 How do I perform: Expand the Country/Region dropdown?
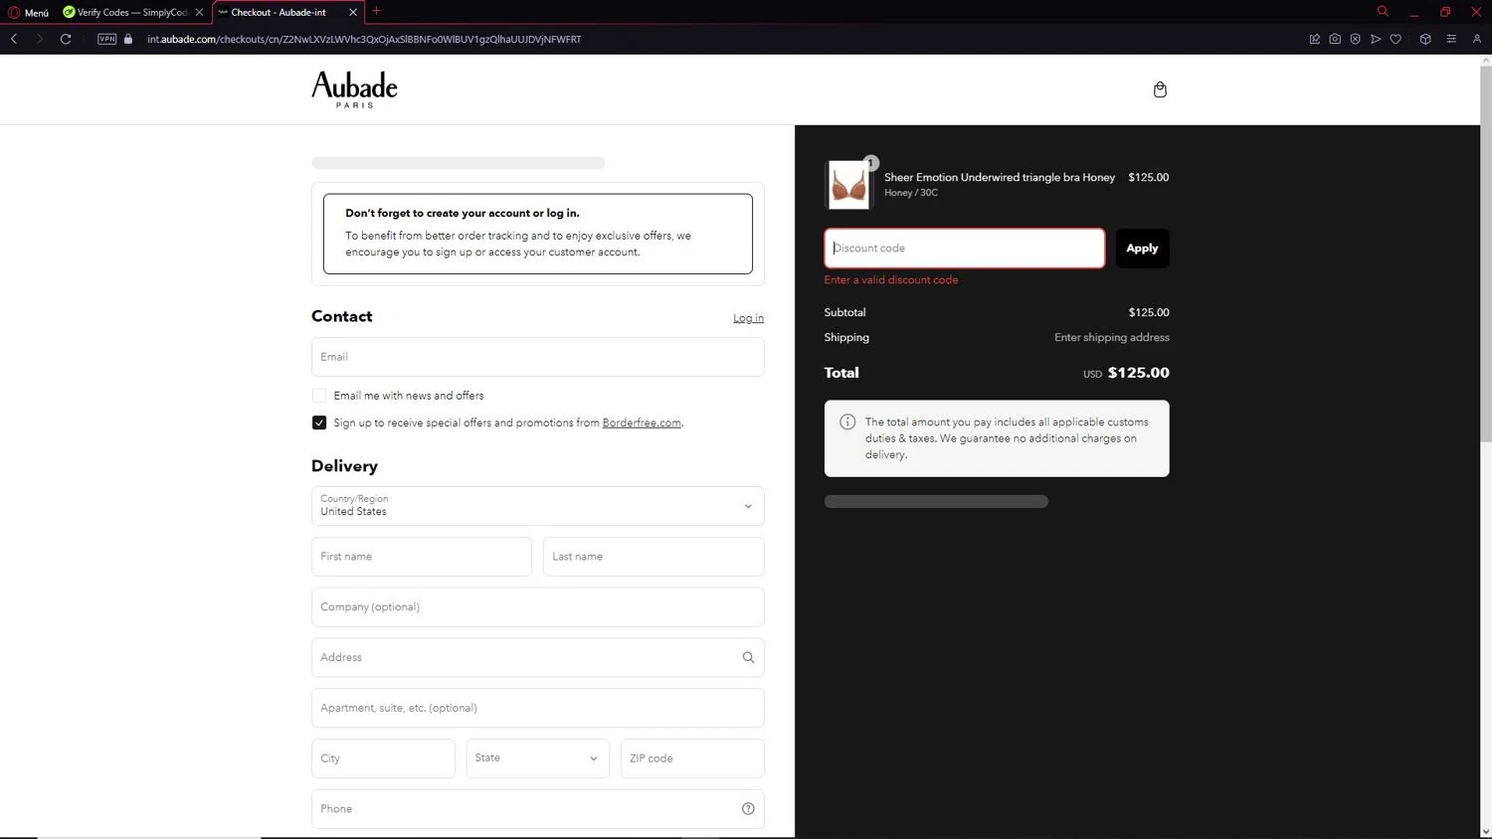tap(537, 506)
